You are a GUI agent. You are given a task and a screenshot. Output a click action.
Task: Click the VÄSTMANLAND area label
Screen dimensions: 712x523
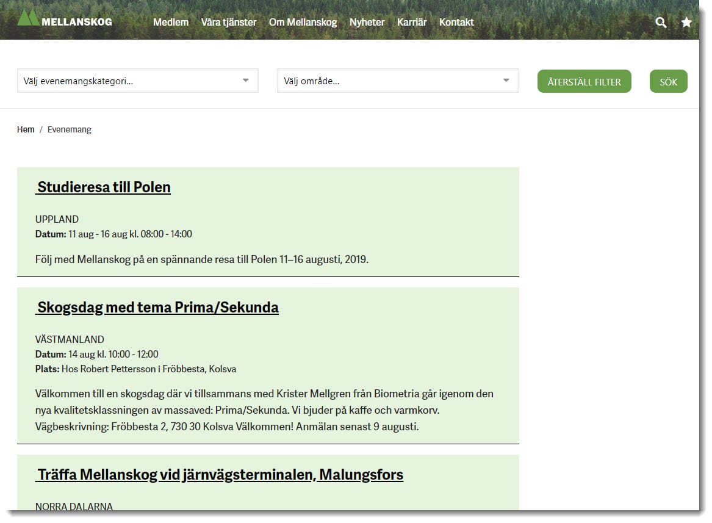tap(70, 339)
